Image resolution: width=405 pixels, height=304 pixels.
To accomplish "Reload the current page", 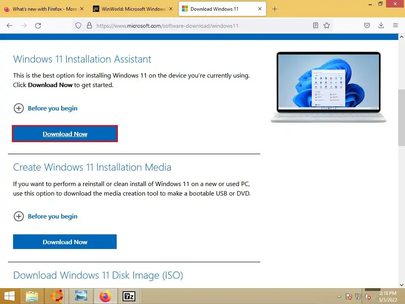I will click(x=38, y=26).
